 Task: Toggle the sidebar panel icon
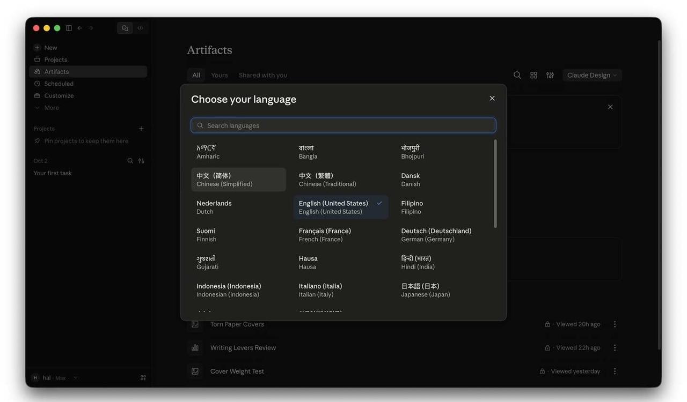coord(69,28)
